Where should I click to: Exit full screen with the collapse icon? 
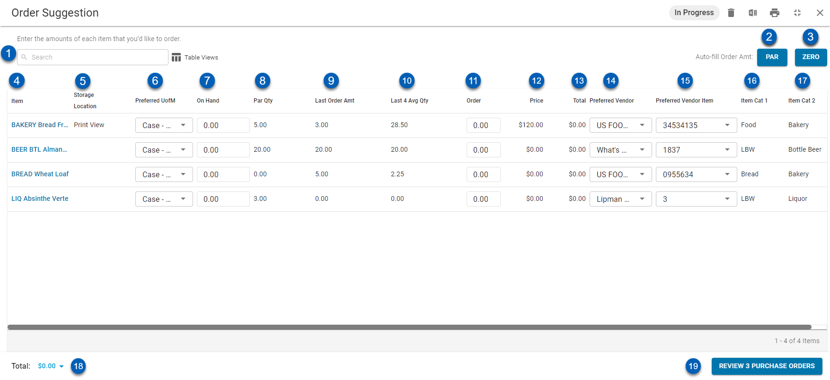tap(797, 13)
